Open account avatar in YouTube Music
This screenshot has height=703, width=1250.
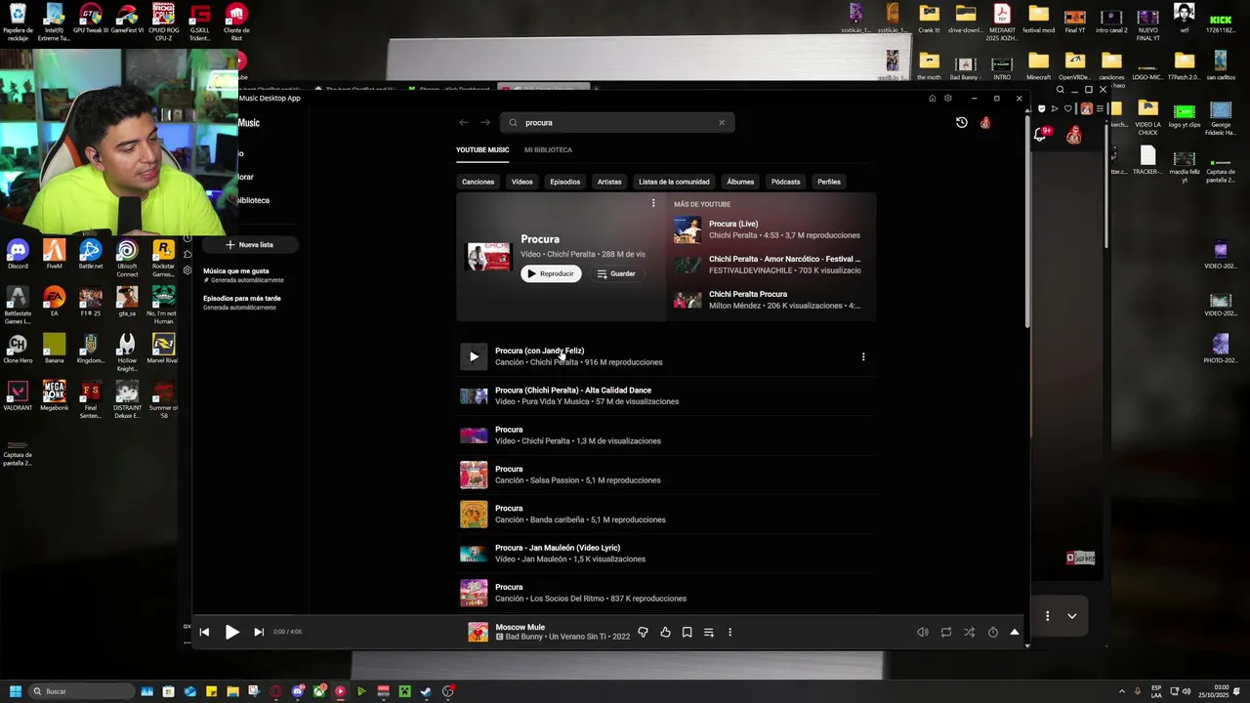(x=985, y=123)
